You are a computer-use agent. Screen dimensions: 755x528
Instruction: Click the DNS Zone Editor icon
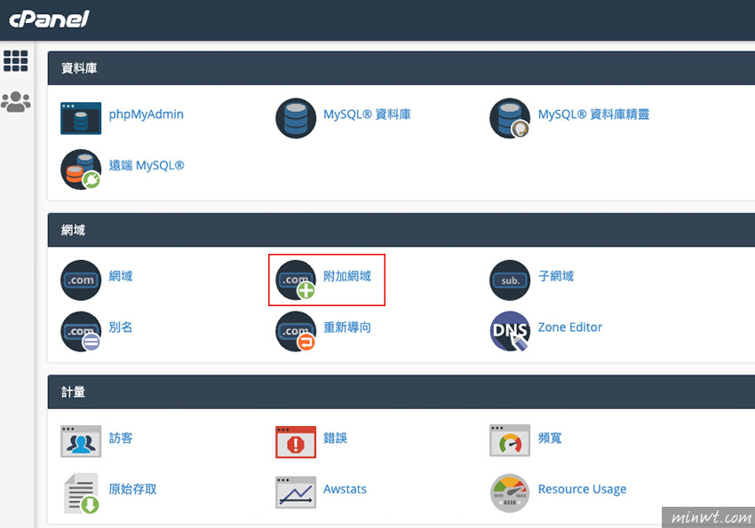click(x=510, y=331)
